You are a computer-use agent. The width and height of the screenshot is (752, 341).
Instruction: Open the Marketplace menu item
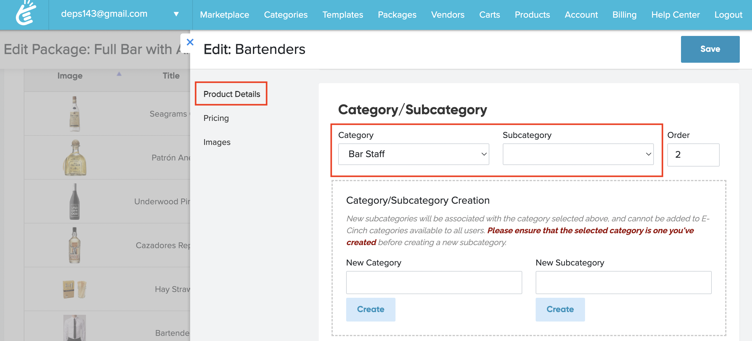click(x=225, y=15)
